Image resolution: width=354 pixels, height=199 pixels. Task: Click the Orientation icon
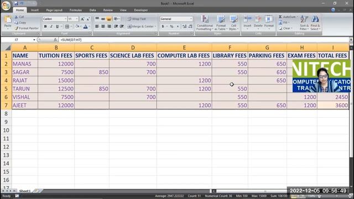pos(116,19)
